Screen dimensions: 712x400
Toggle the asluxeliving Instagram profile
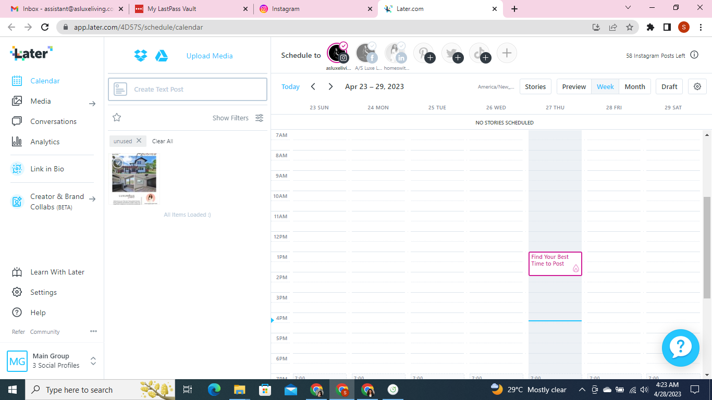pyautogui.click(x=337, y=53)
